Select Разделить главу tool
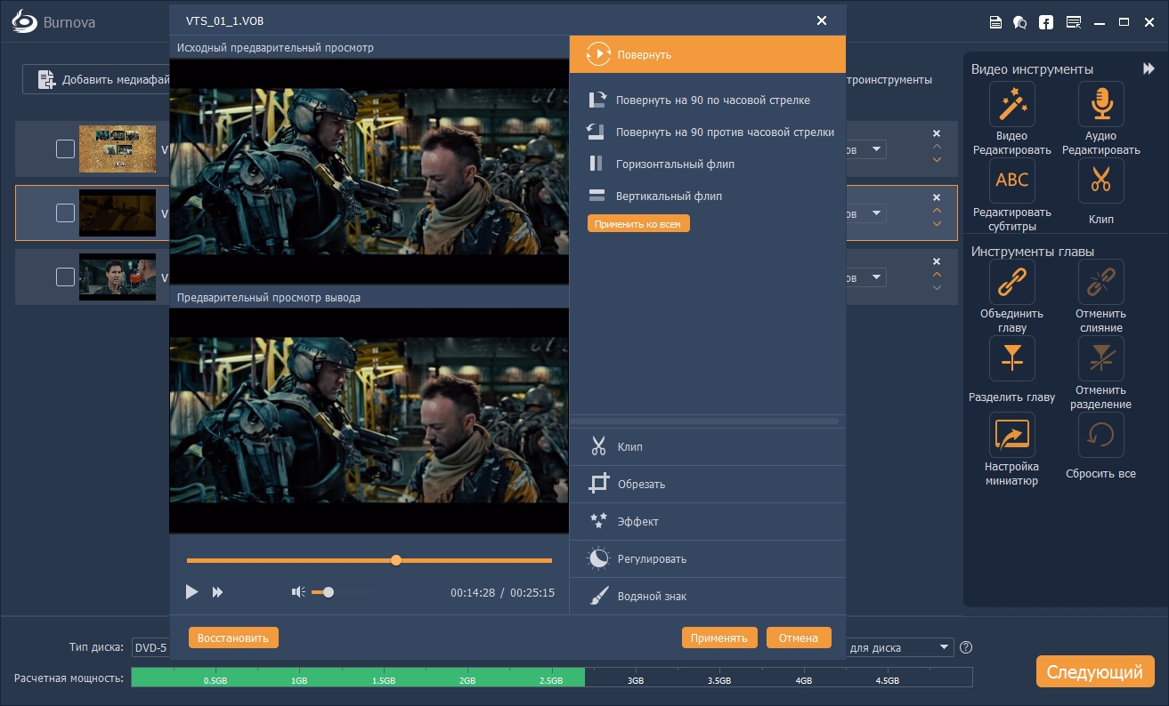Image resolution: width=1169 pixels, height=706 pixels. 1011,369
